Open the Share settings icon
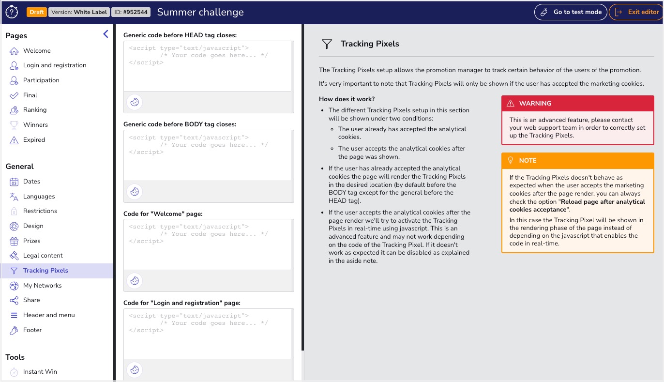This screenshot has height=382, width=664. pos(14,300)
